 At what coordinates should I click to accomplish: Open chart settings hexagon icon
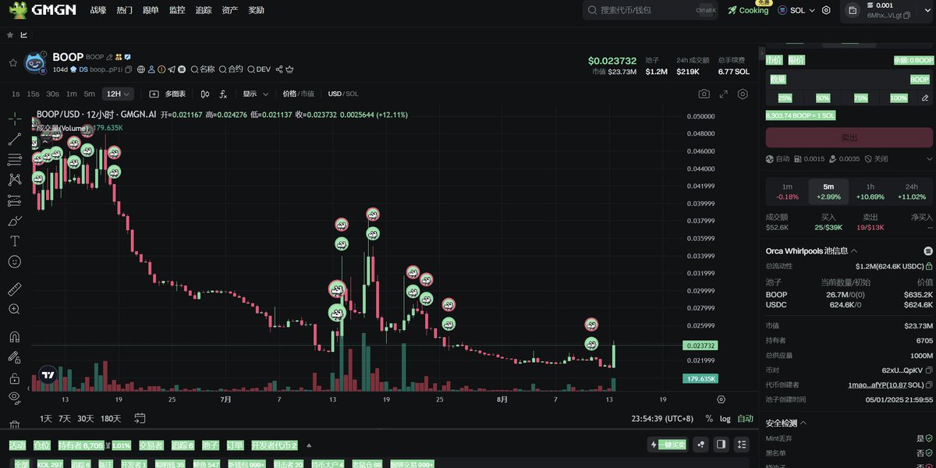coord(743,94)
